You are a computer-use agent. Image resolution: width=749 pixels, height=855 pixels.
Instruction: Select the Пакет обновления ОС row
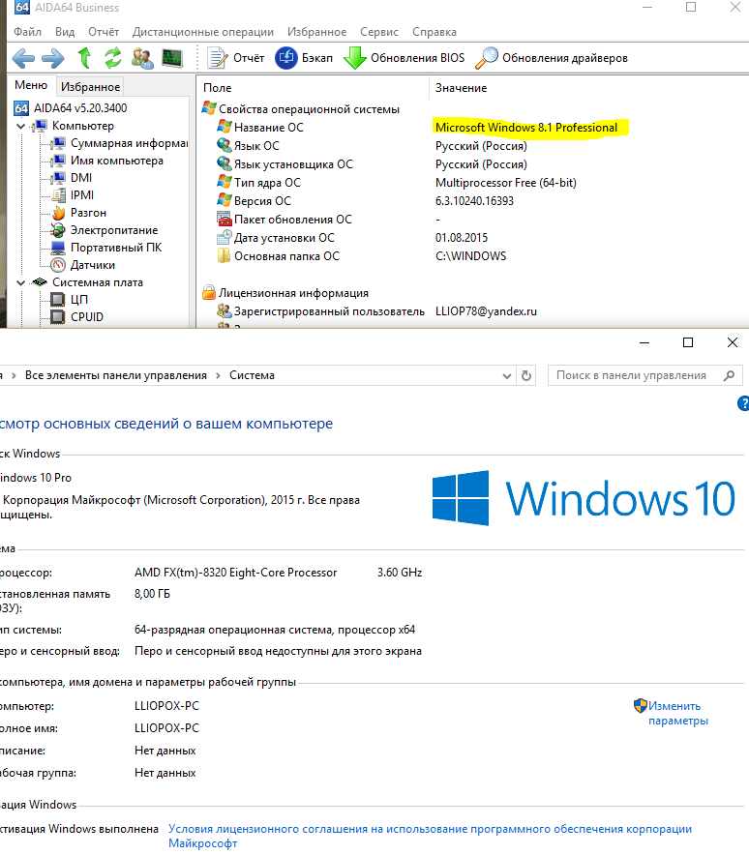[x=285, y=220]
